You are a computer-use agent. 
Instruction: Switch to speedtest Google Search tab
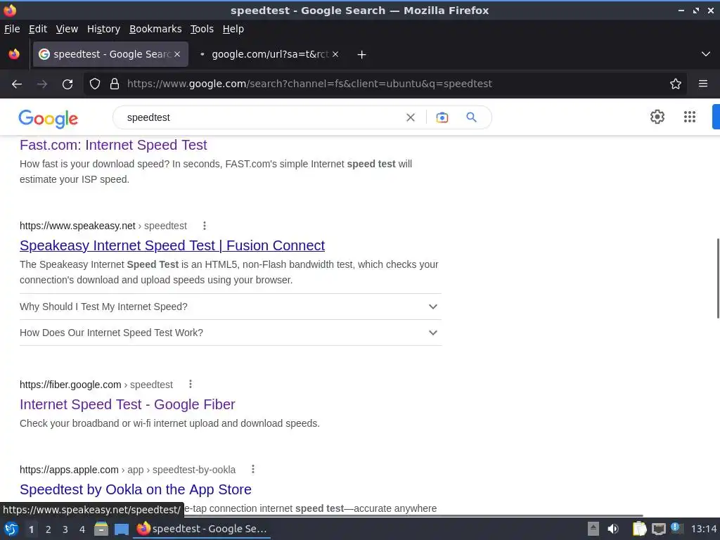[110, 54]
